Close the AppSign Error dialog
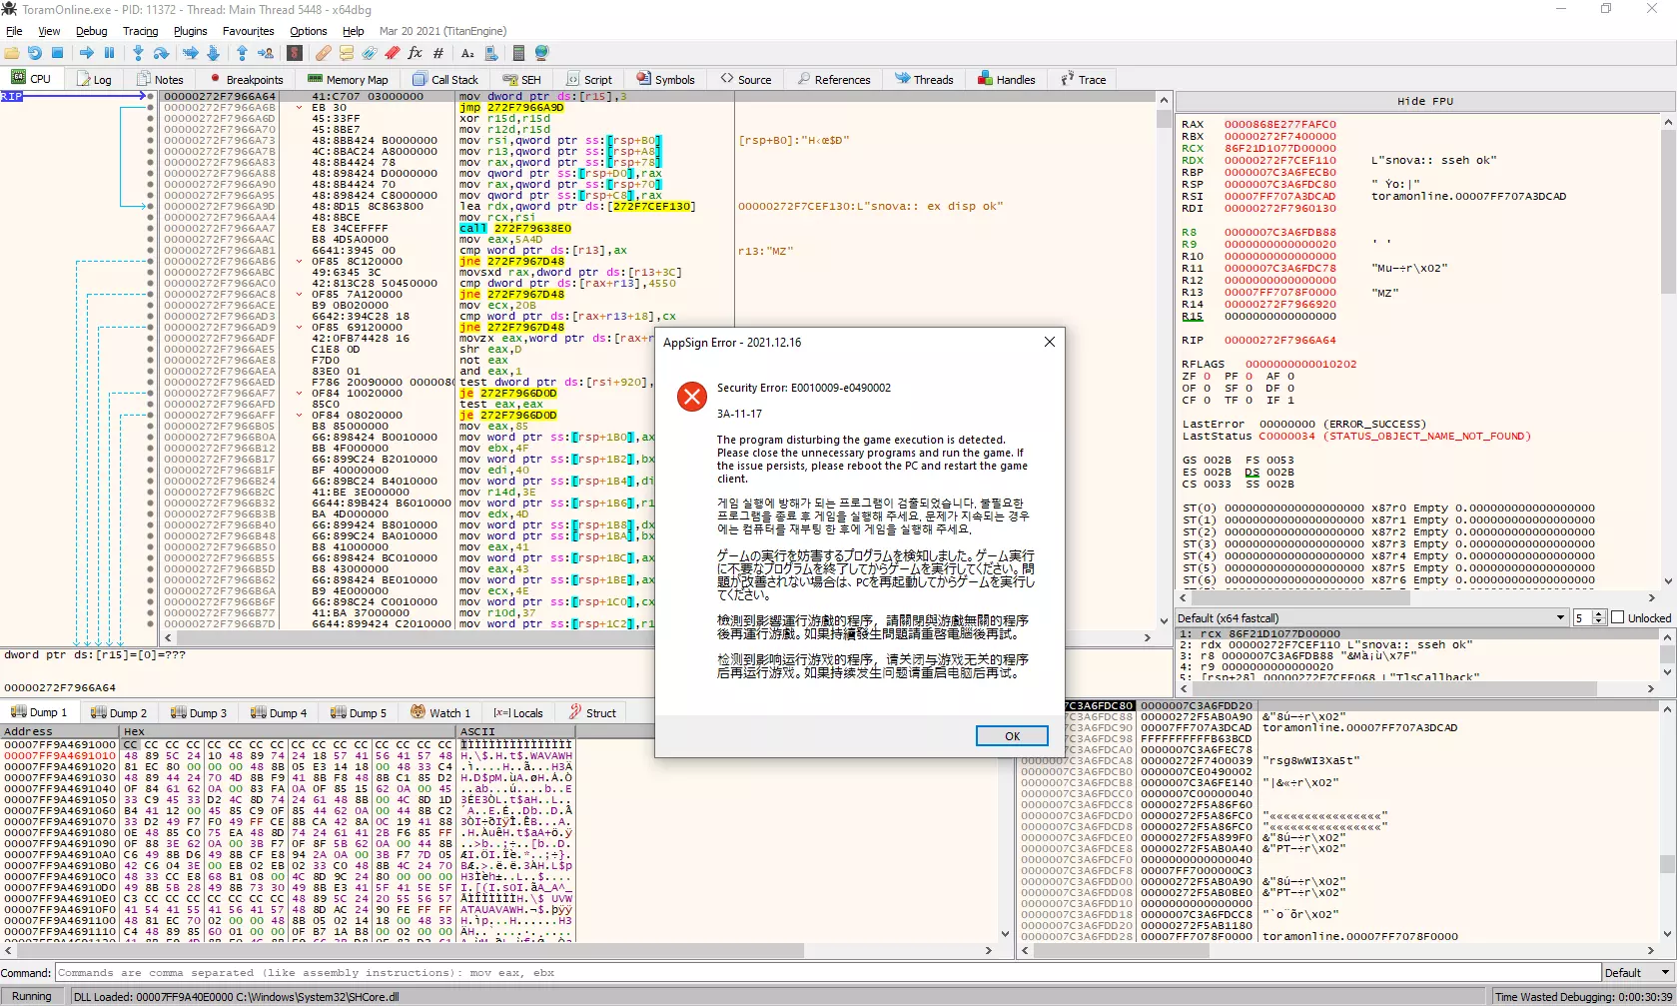This screenshot has height=1006, width=1677. (x=1049, y=342)
